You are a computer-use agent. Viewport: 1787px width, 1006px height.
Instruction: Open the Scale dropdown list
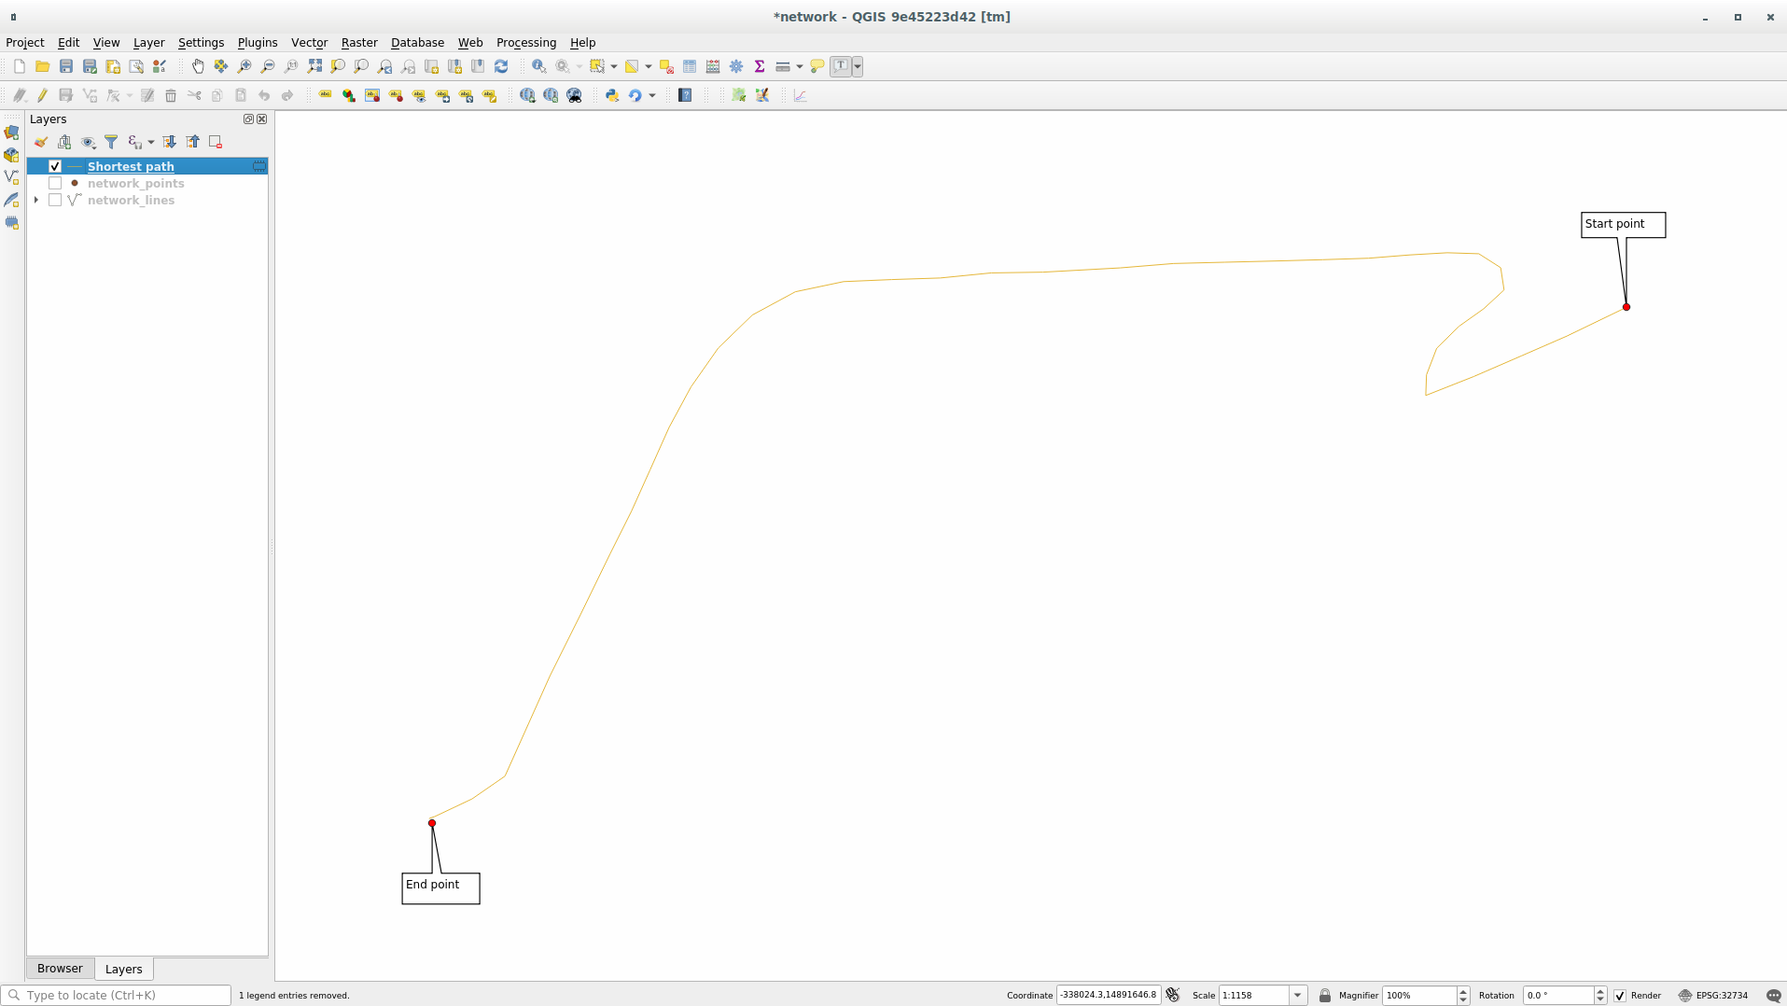coord(1297,996)
